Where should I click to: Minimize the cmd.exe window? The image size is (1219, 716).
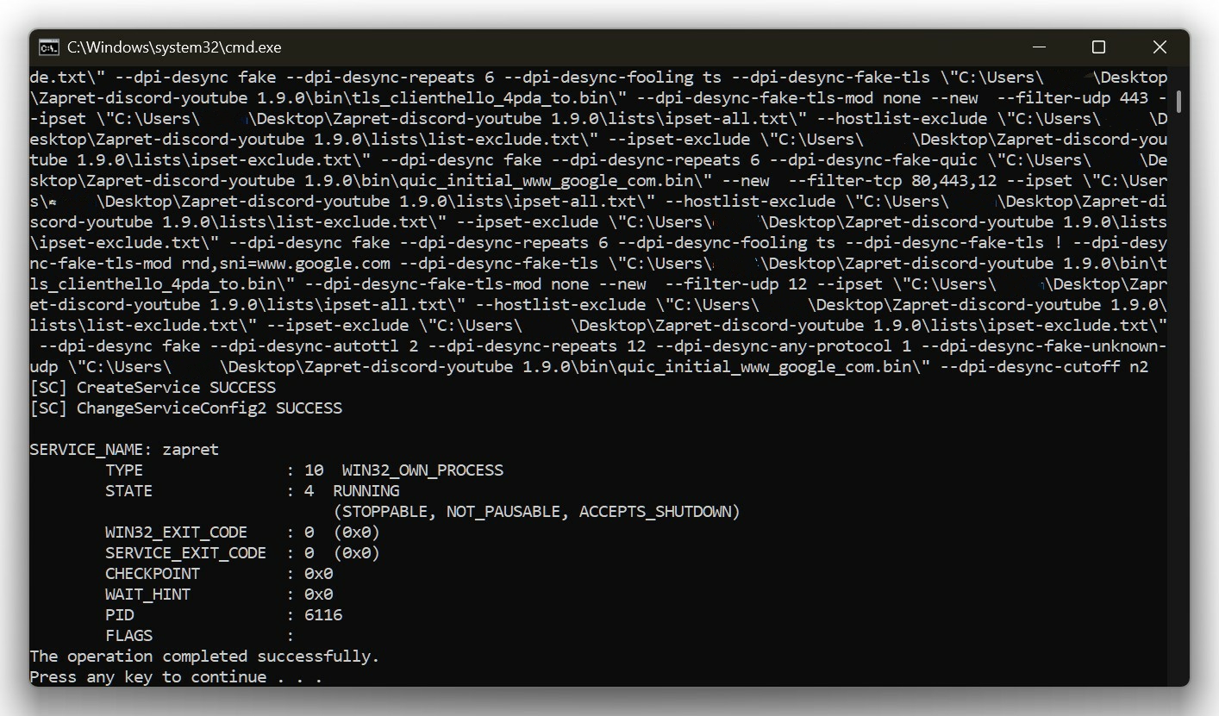(x=1039, y=47)
